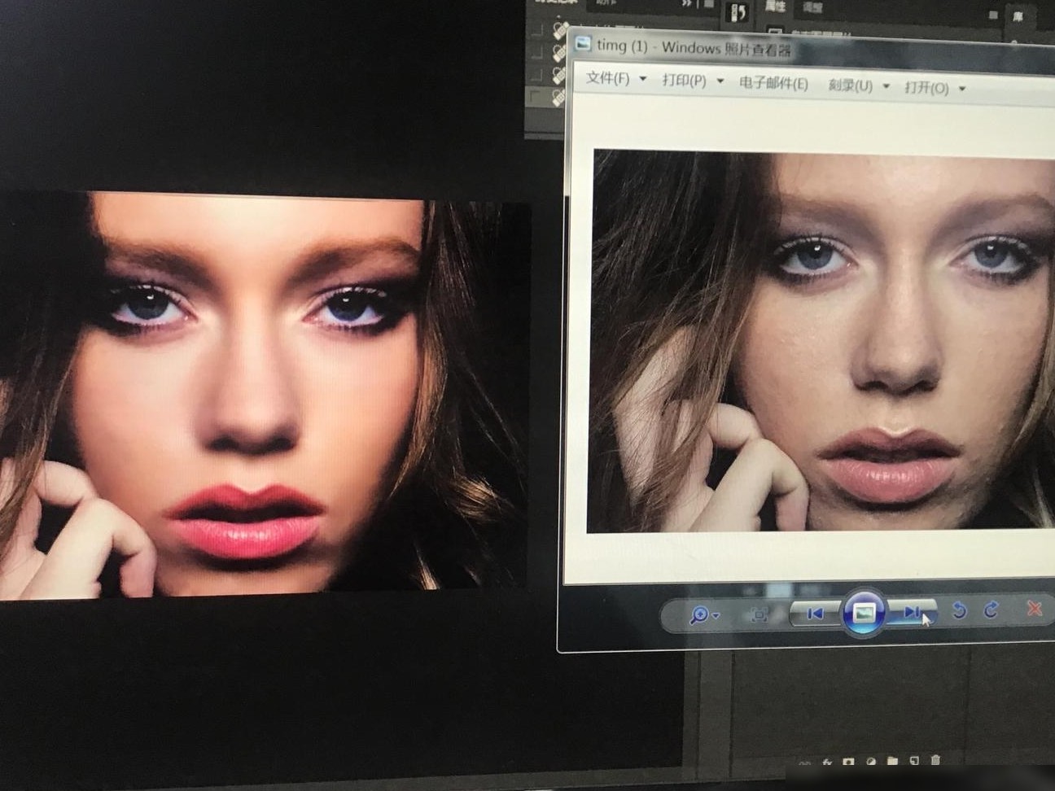This screenshot has width=1055, height=791.
Task: Add layer mask in Photoshop layers panel
Action: (848, 762)
